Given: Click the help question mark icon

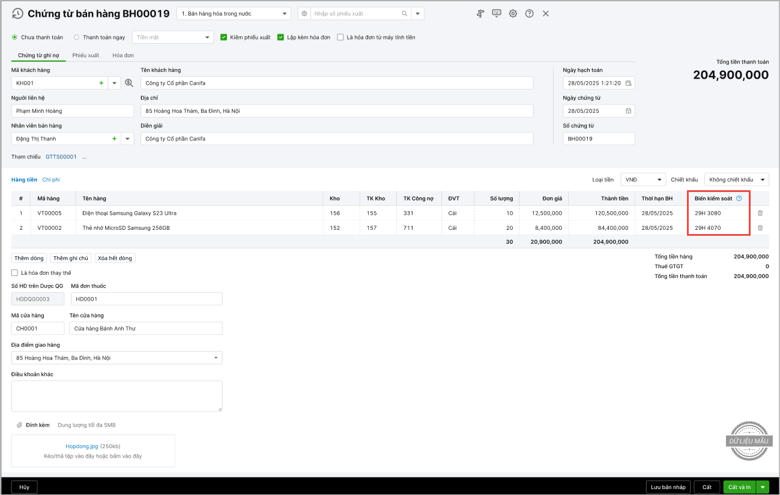Looking at the screenshot, I should (x=529, y=14).
